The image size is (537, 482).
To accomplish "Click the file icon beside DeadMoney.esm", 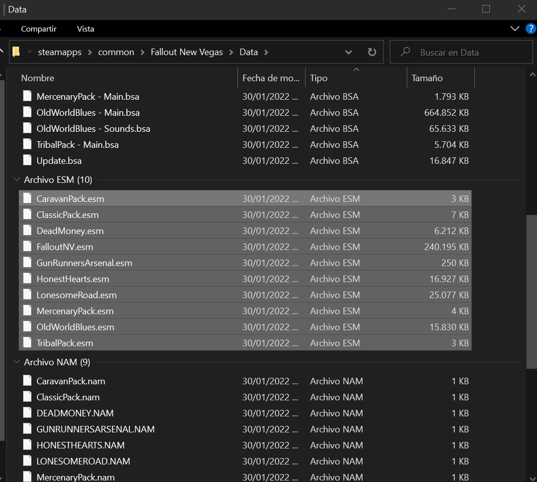I will coord(28,231).
